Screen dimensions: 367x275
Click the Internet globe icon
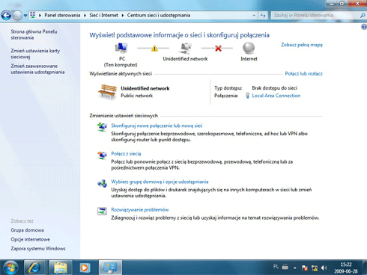click(x=249, y=48)
